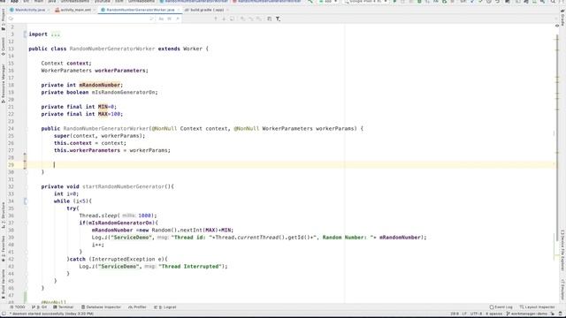Open the Gradle tool window
This screenshot has width=566, height=318.
pos(562,18)
